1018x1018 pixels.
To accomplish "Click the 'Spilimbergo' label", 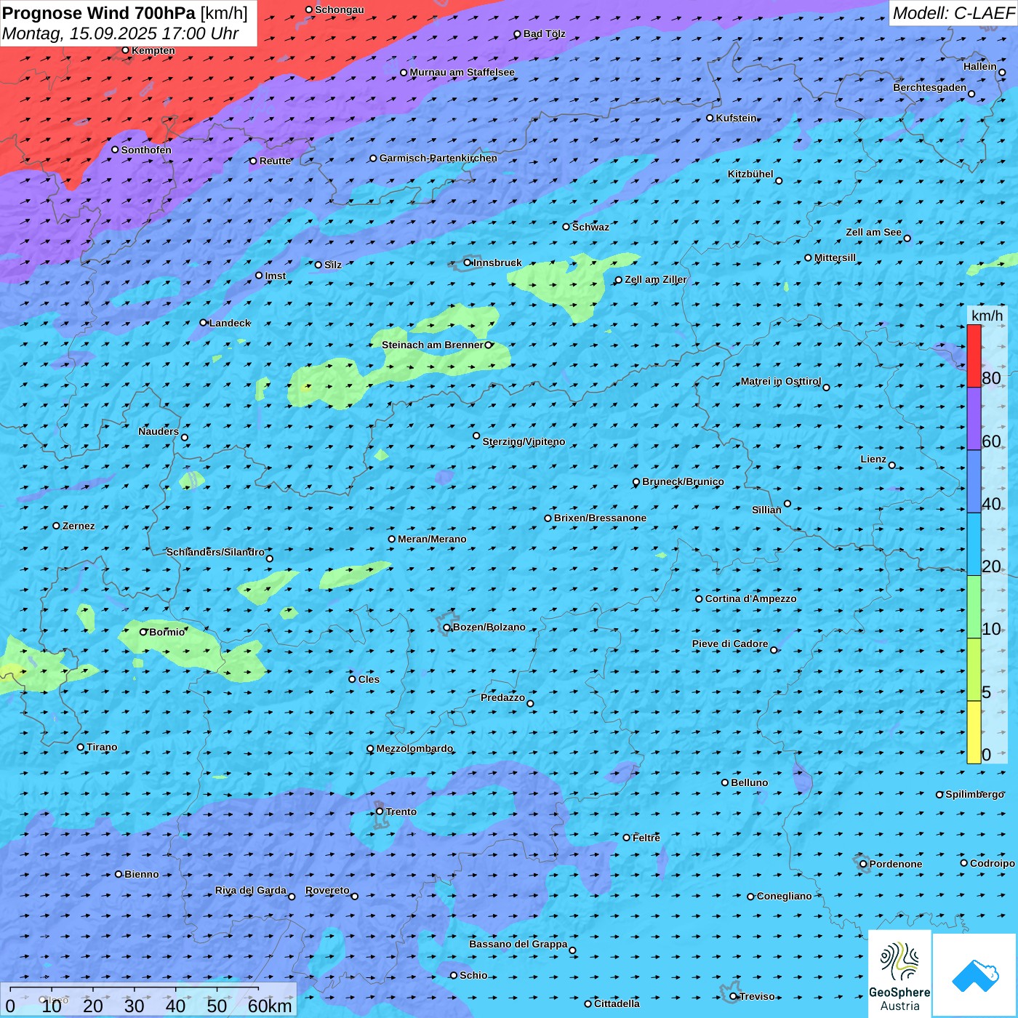I will [975, 794].
